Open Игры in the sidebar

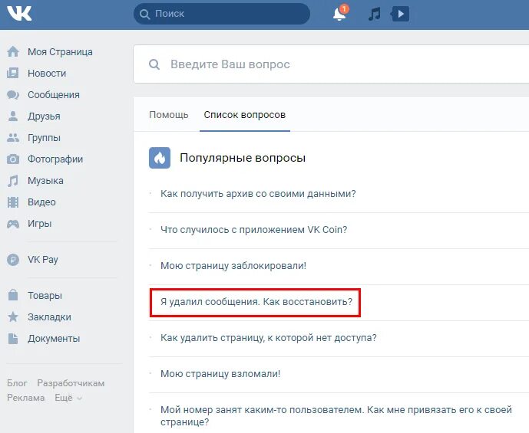pyautogui.click(x=39, y=224)
